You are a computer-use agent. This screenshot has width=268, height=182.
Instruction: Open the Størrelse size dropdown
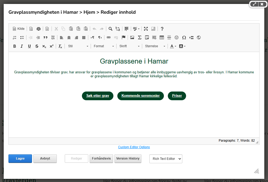(x=155, y=46)
